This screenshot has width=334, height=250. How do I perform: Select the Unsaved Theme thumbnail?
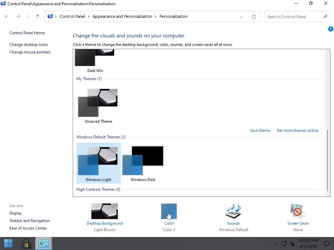pos(98,103)
